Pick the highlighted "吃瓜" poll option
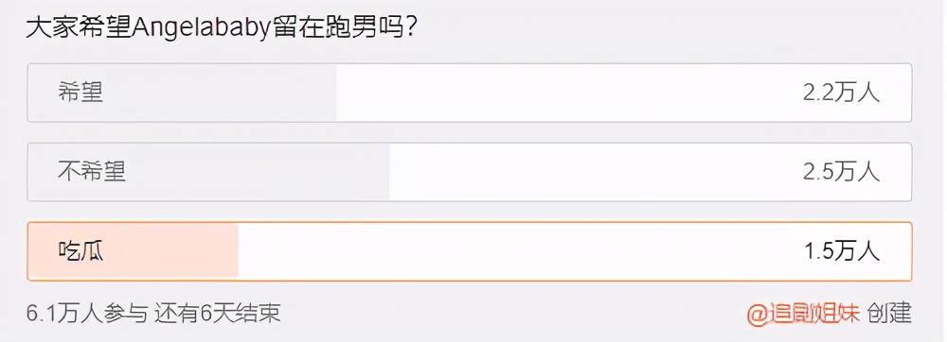The height and width of the screenshot is (342, 947). pos(470,251)
